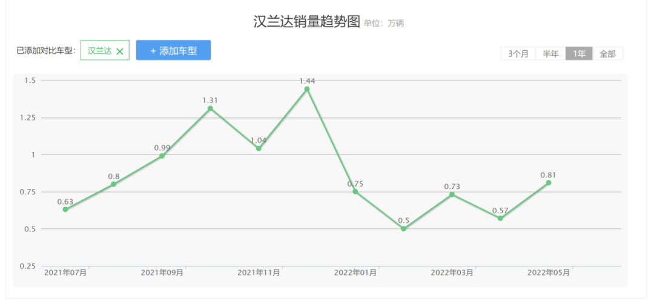Click the 1.04 data point for 2021年11月
This screenshot has width=654, height=304.
pyautogui.click(x=259, y=148)
